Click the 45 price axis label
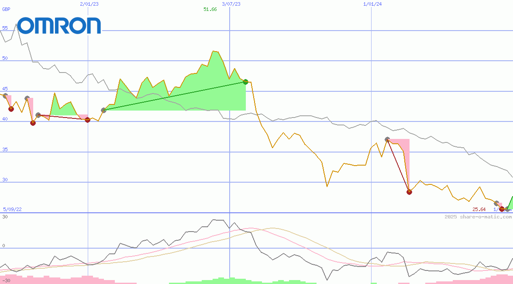Screen dimensions: 513x284 tap(5, 89)
